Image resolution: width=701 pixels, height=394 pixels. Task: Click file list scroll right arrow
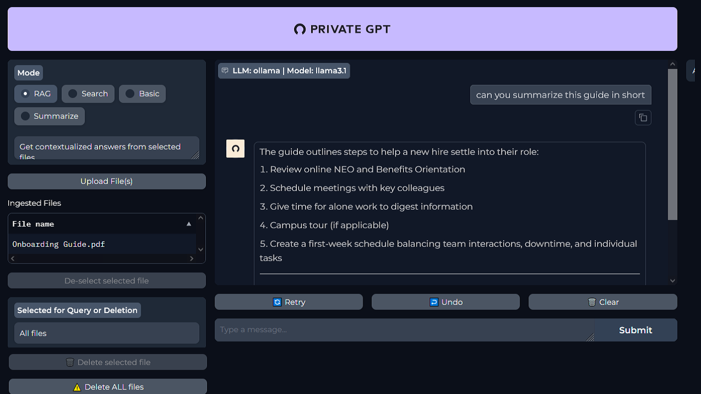click(x=192, y=258)
